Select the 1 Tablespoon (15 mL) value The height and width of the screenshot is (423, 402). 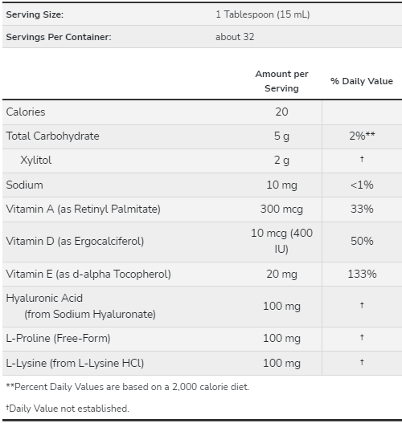(x=263, y=14)
